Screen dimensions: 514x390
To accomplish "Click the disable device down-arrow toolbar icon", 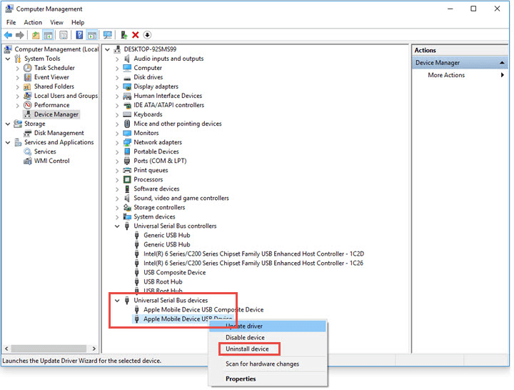I will pyautogui.click(x=147, y=34).
